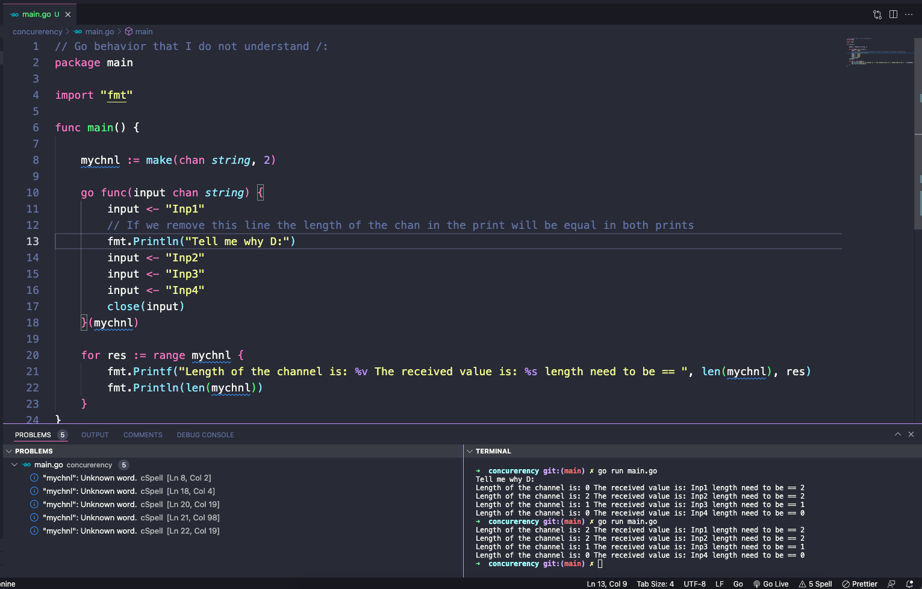This screenshot has width=922, height=589.
Task: Open notifications bell in status bar
Action: pos(910,584)
